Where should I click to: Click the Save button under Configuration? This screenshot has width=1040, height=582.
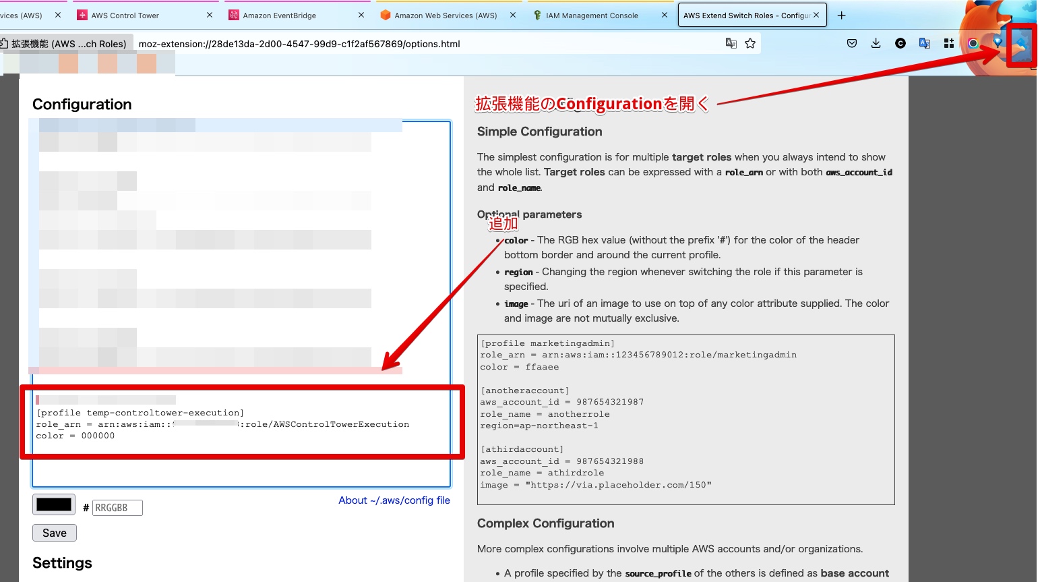tap(54, 532)
